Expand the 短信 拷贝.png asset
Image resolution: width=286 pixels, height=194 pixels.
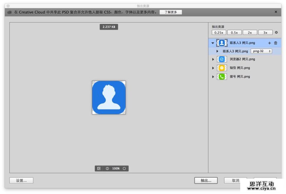coord(213,68)
